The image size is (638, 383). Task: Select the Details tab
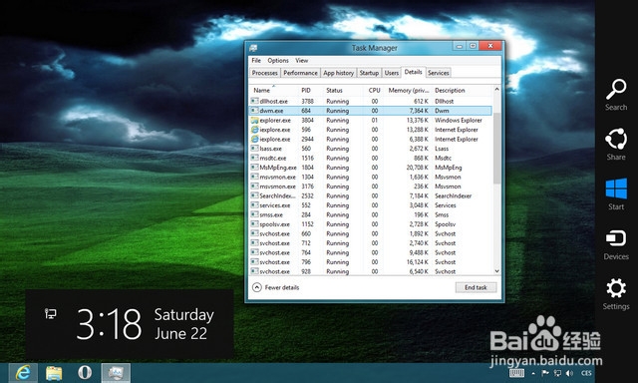coord(414,72)
